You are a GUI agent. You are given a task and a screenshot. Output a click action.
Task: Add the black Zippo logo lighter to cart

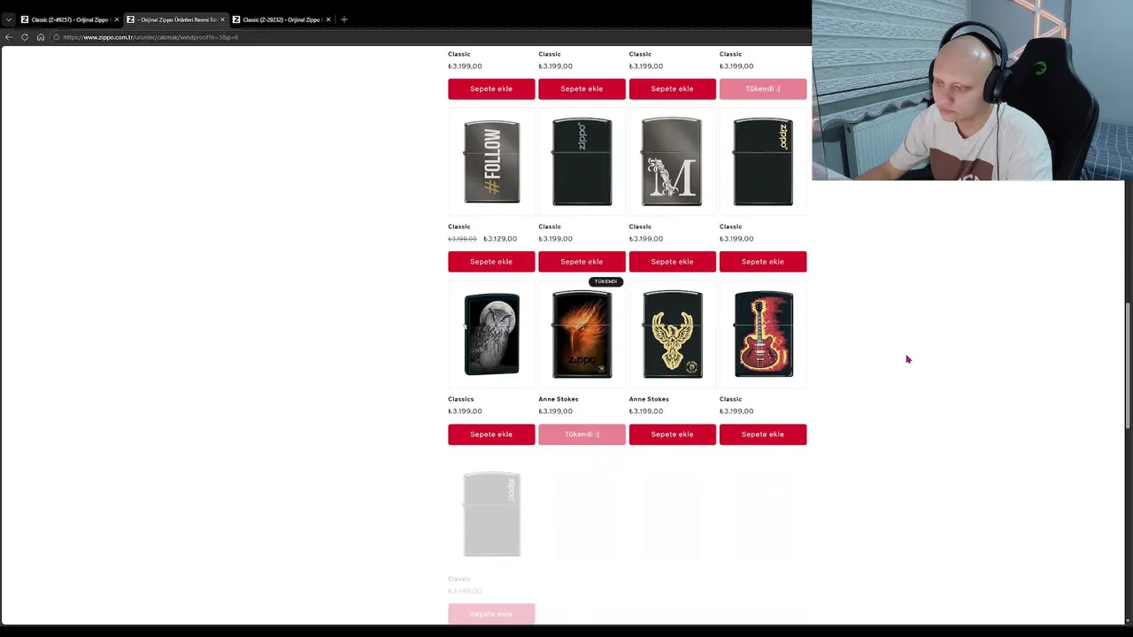click(x=582, y=262)
